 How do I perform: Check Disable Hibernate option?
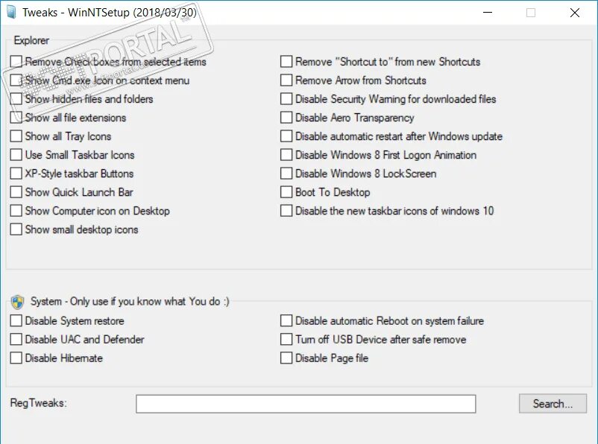point(16,358)
